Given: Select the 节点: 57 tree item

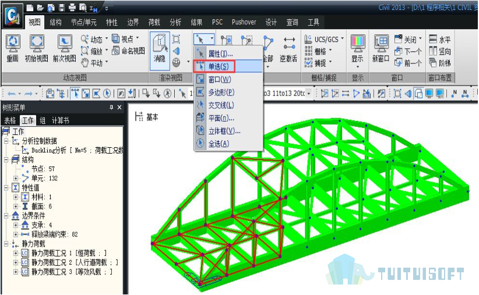Looking at the screenshot, I should (x=43, y=169).
